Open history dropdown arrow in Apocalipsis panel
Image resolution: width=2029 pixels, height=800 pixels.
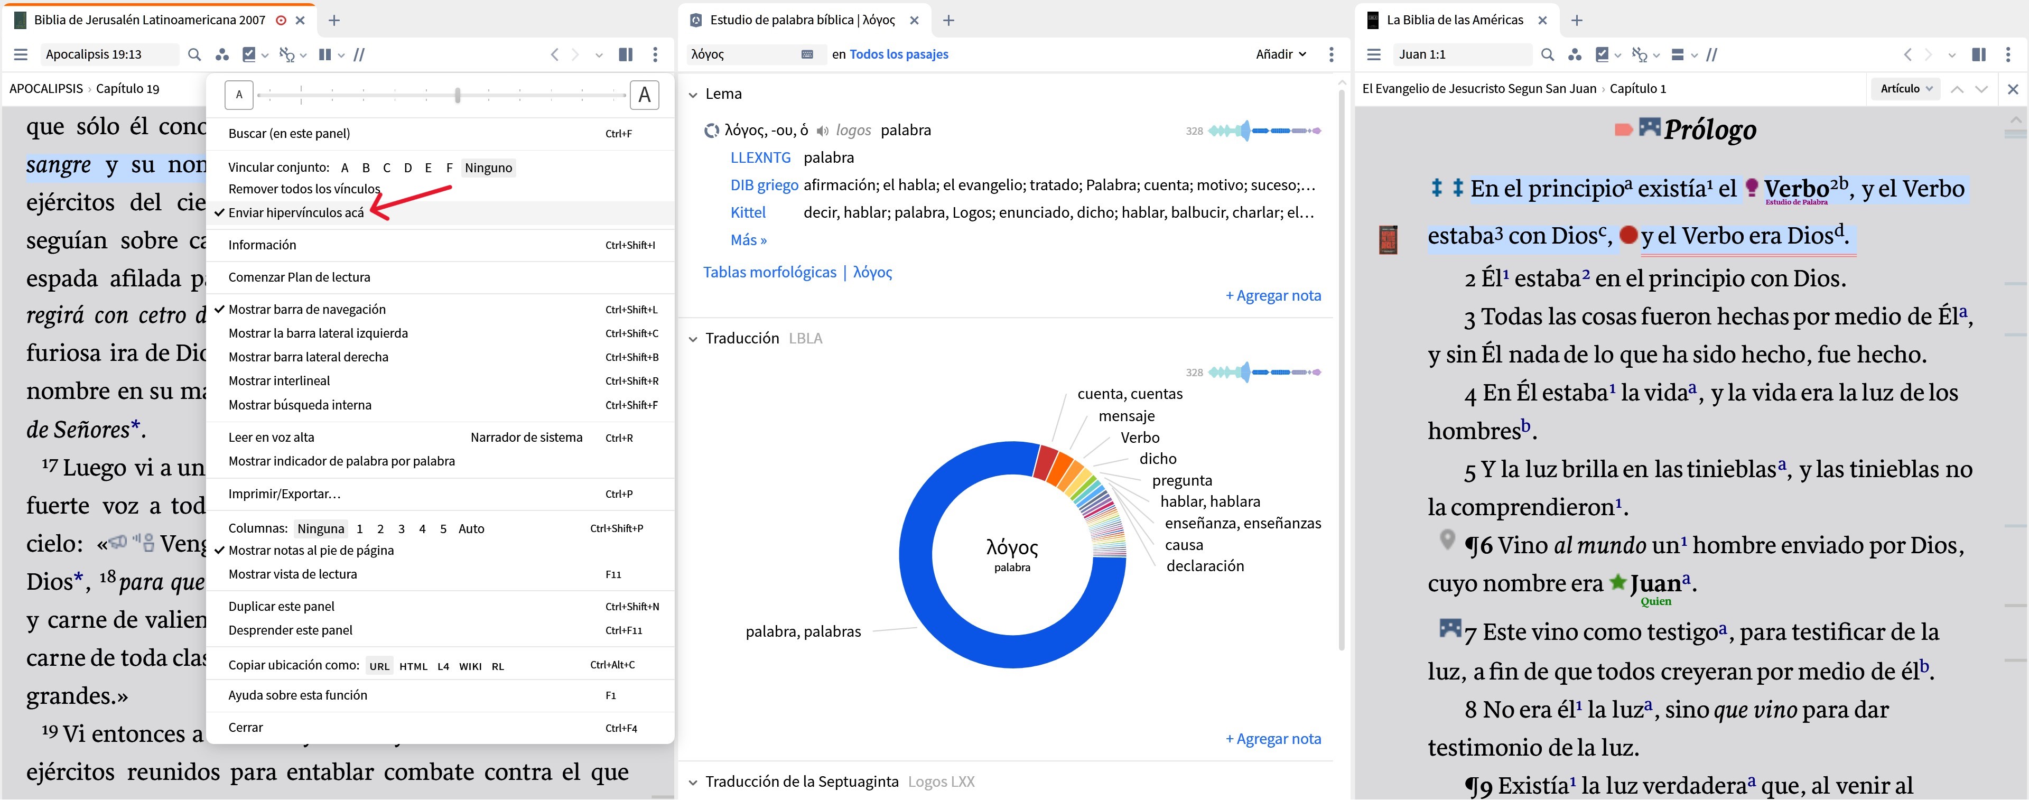click(x=599, y=55)
